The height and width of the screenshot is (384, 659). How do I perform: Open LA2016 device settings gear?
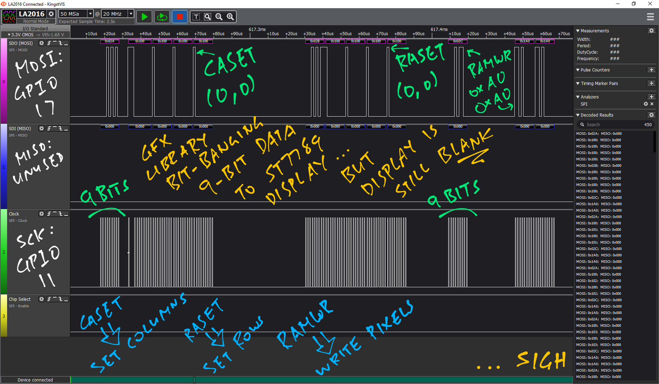pyautogui.click(x=51, y=14)
